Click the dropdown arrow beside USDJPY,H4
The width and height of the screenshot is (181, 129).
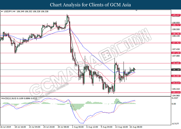(2, 12)
